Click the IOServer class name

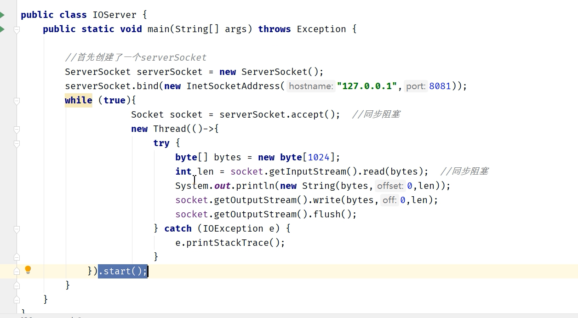115,15
